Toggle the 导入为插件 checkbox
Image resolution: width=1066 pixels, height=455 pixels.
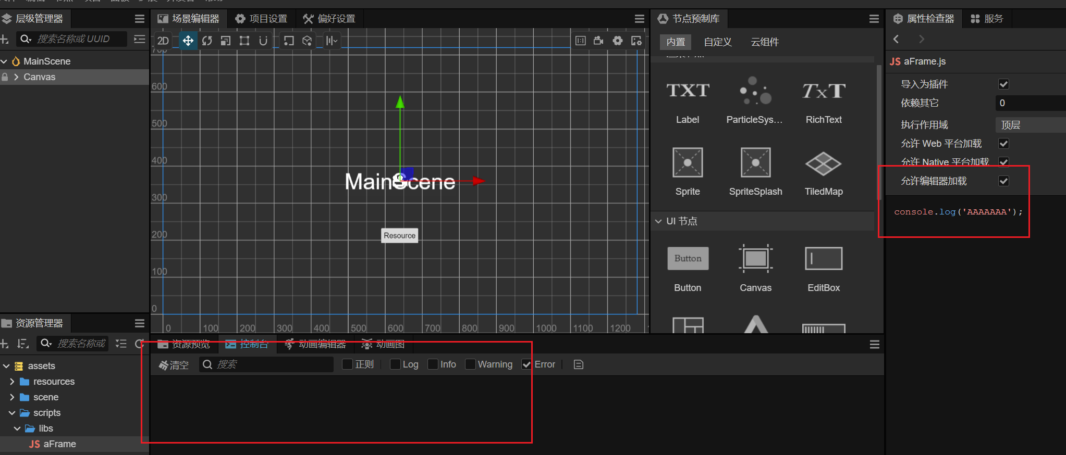pyautogui.click(x=1003, y=84)
